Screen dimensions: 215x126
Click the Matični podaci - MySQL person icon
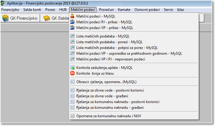click(x=72, y=16)
